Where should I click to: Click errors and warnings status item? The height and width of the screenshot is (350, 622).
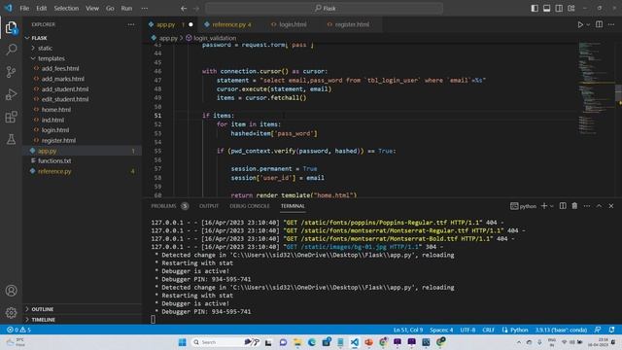18,330
